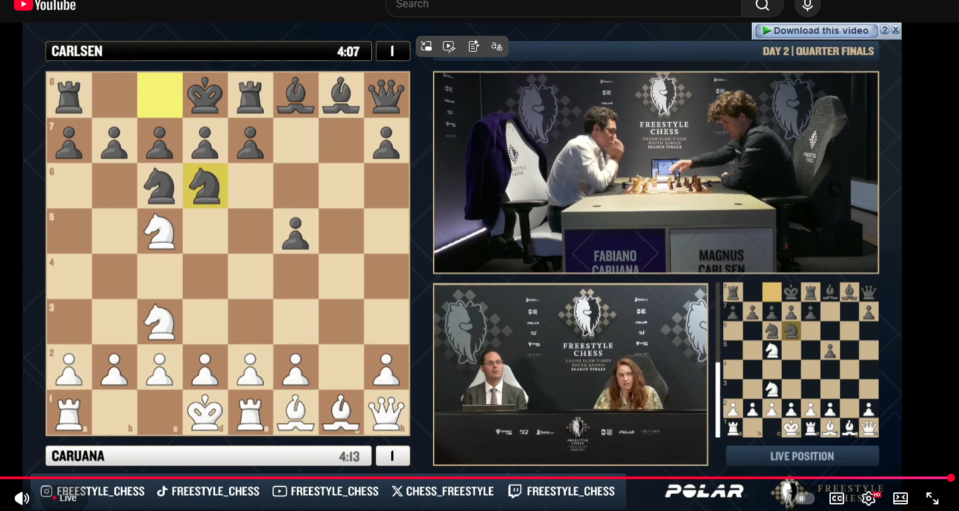Screen dimensions: 959x511
Task: Click the CARLSEN player name label
Action: (x=77, y=51)
